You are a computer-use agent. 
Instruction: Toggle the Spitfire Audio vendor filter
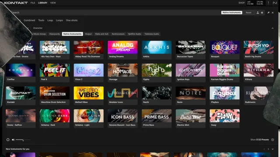(x=134, y=34)
